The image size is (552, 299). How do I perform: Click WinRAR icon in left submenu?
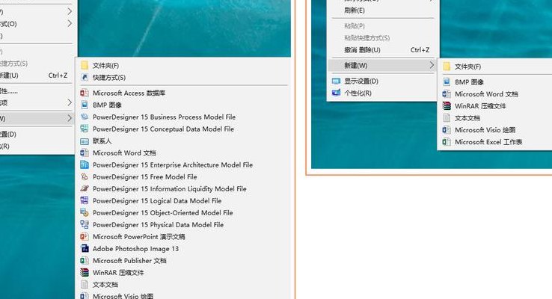pyautogui.click(x=85, y=272)
